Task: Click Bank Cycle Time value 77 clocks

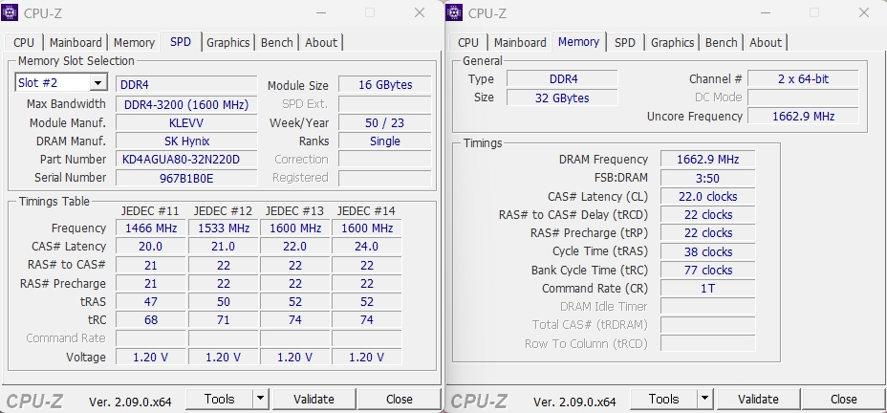Action: click(707, 270)
